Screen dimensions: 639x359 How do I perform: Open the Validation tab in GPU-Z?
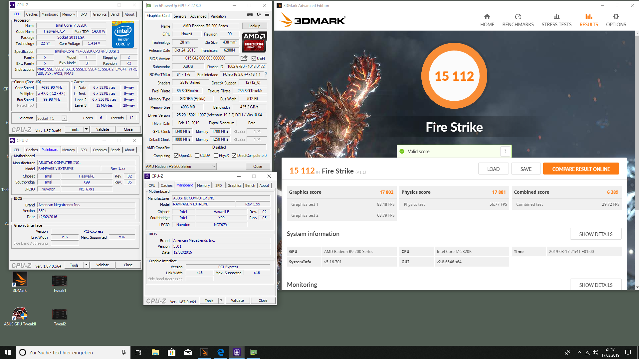pyautogui.click(x=218, y=16)
